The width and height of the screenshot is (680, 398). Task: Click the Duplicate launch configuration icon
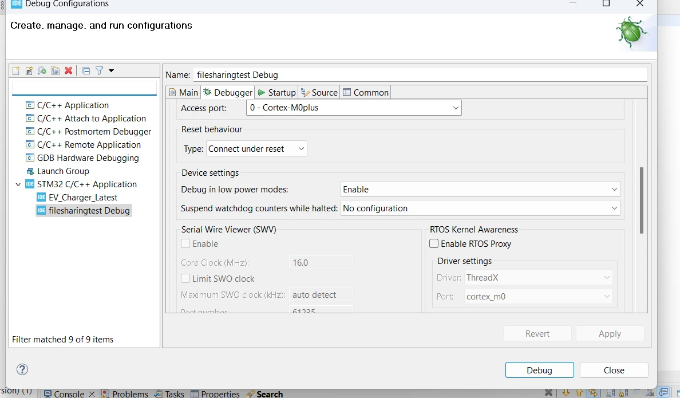click(x=55, y=71)
